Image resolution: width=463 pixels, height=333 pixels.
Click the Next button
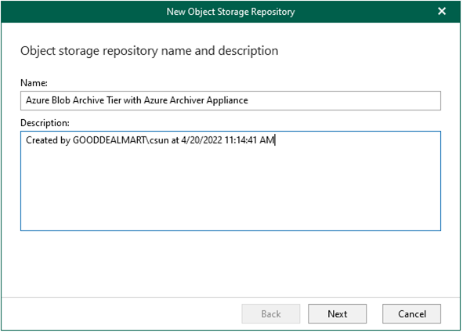[x=337, y=314]
